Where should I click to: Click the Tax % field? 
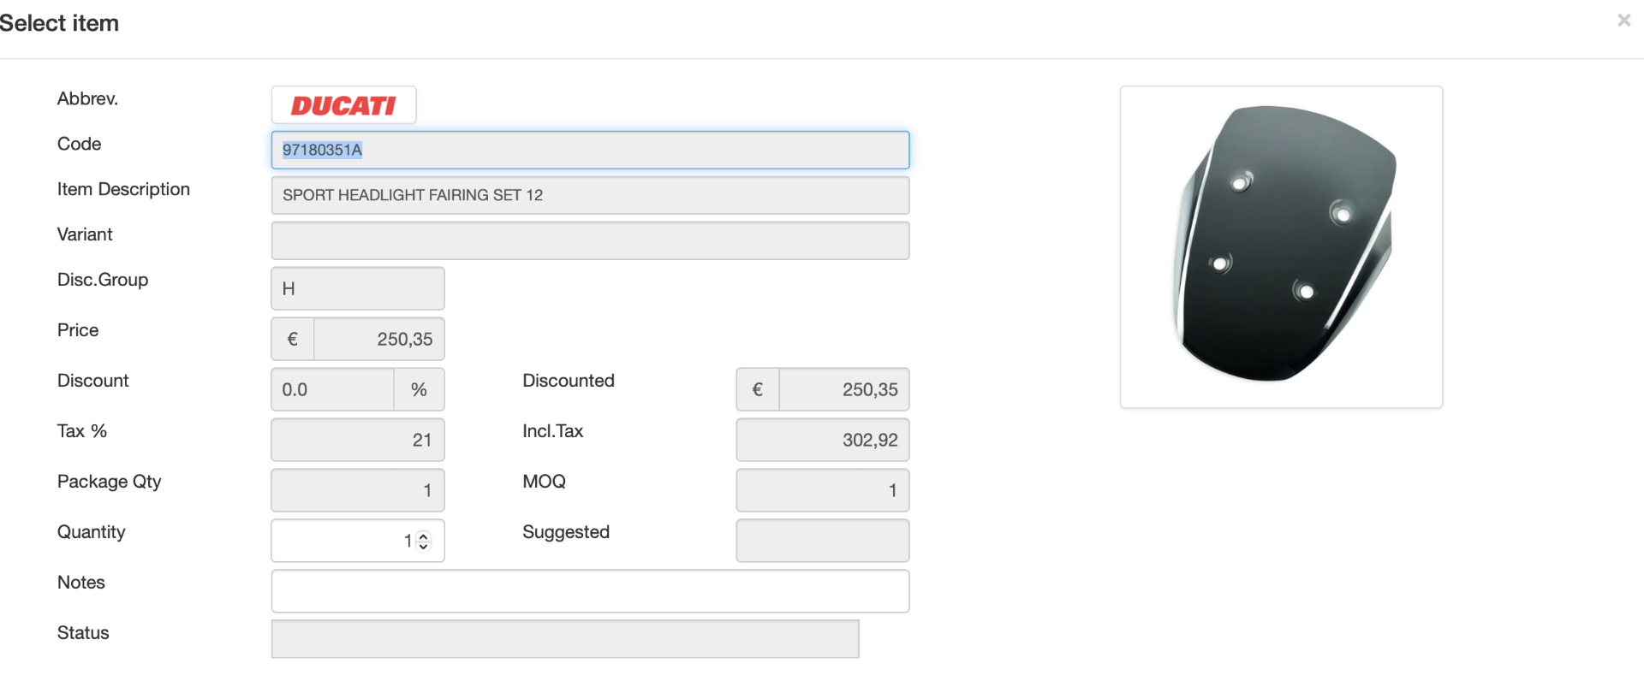tap(358, 441)
